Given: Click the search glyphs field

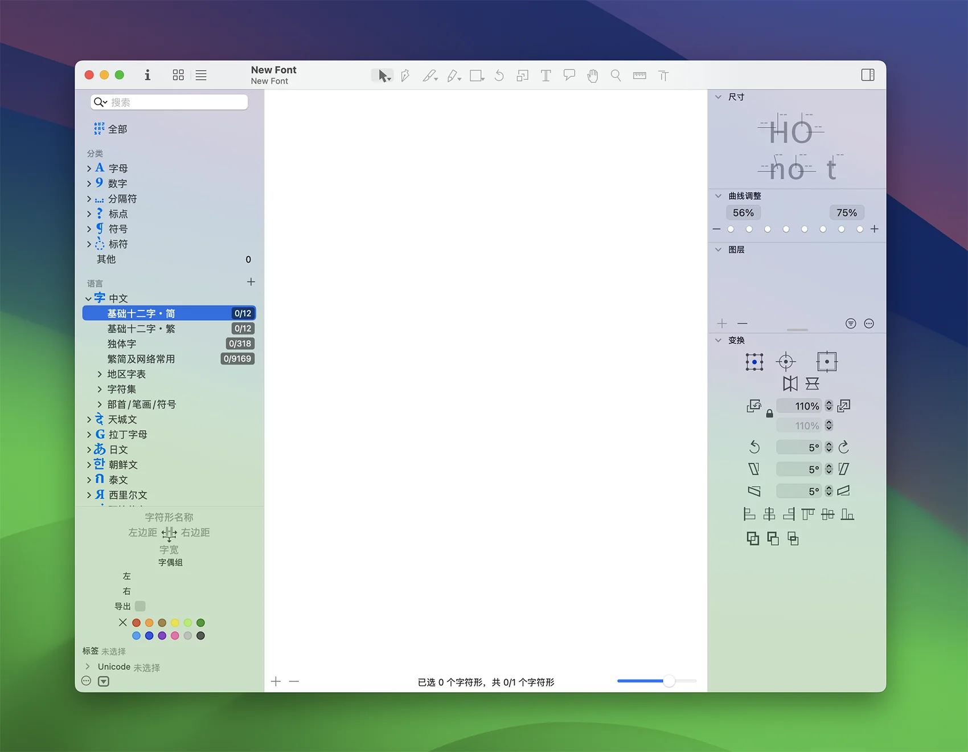Looking at the screenshot, I should (x=169, y=102).
